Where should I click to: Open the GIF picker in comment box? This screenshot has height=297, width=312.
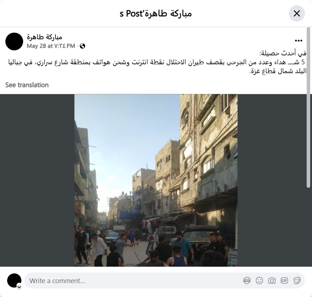coord(284,281)
